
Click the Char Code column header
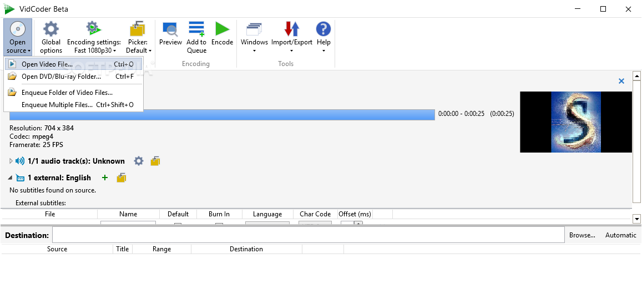[x=315, y=214]
